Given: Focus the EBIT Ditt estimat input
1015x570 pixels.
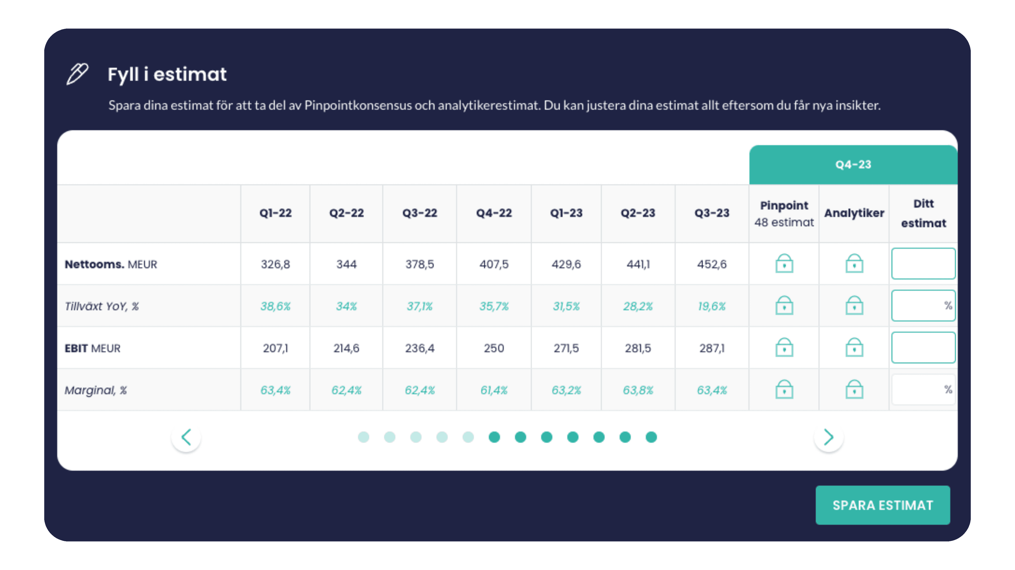Looking at the screenshot, I should [x=923, y=348].
